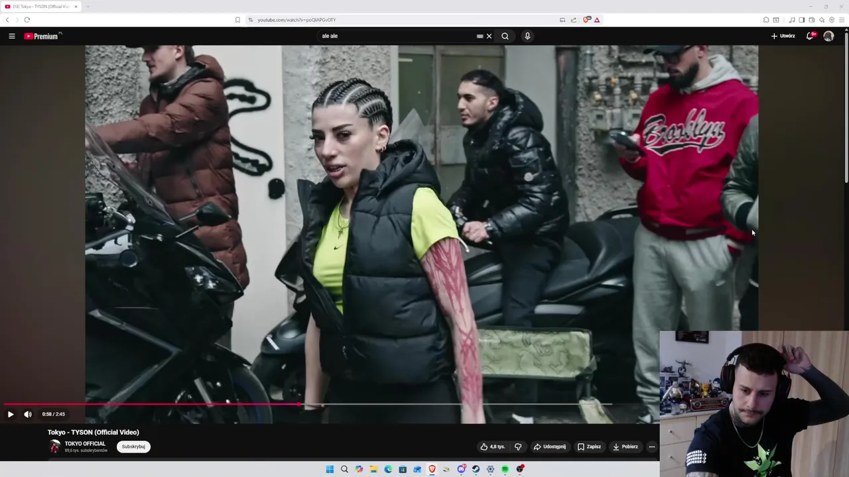This screenshot has height=477, width=849.
Task: Open TOKYO OFFICIAL channel name link
Action: 85,443
